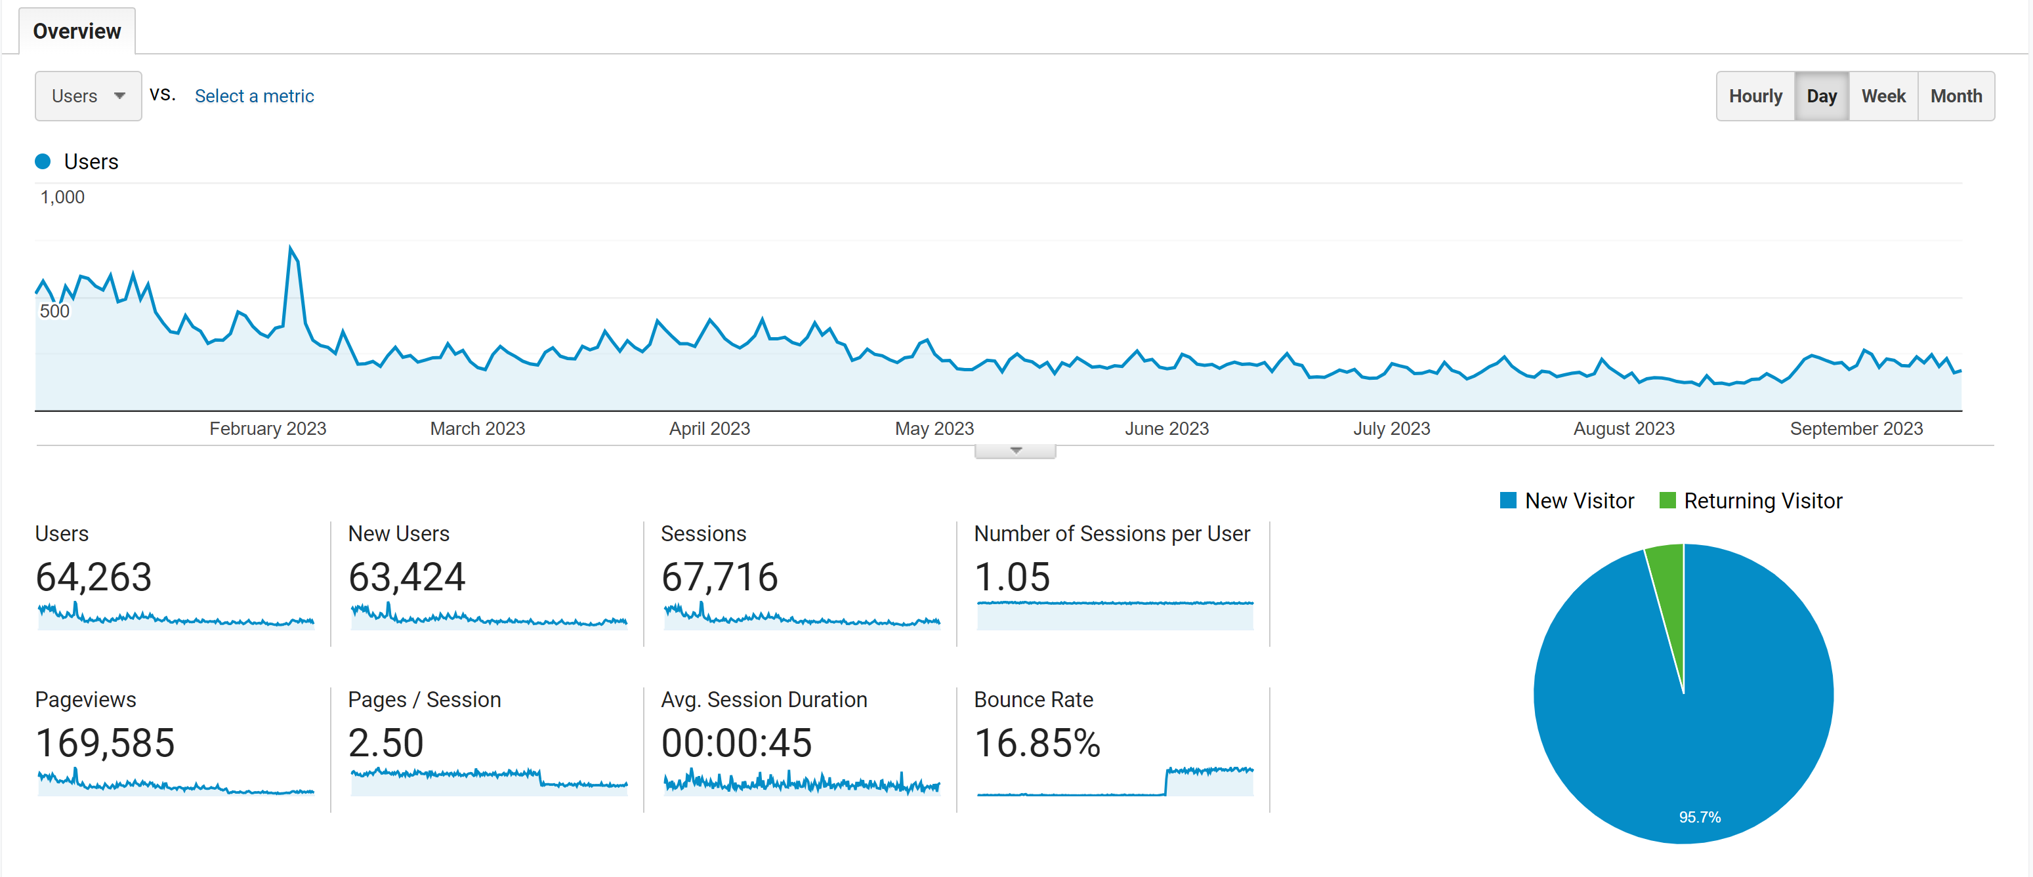Select the Pageviews sparkline chart
The height and width of the screenshot is (877, 2033).
(175, 782)
